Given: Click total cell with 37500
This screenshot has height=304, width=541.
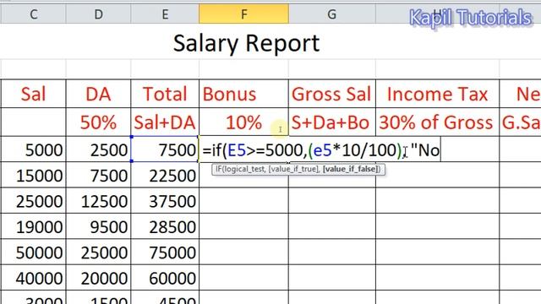Looking at the screenshot, I should (x=165, y=201).
